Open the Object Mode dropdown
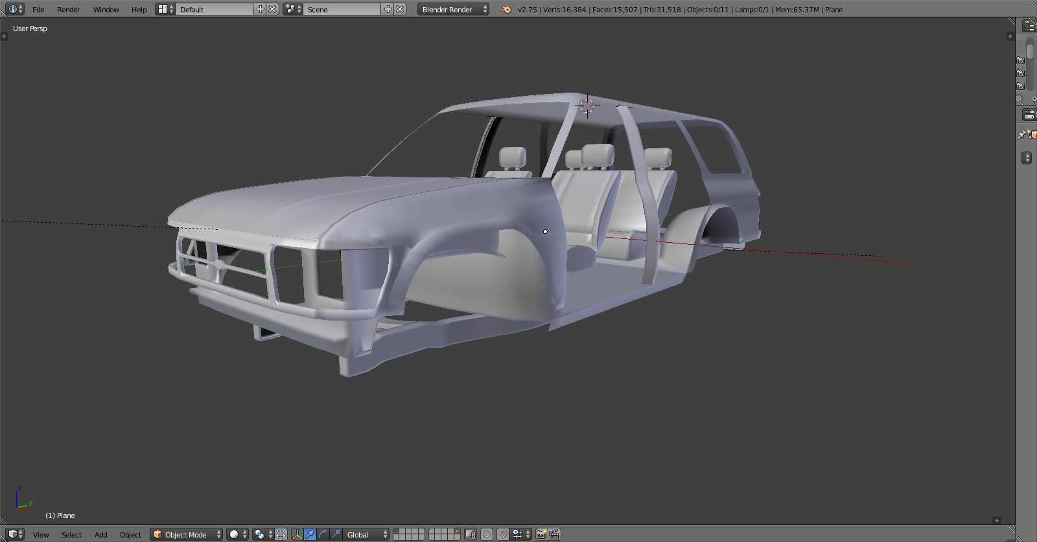This screenshot has height=542, width=1037. click(186, 534)
